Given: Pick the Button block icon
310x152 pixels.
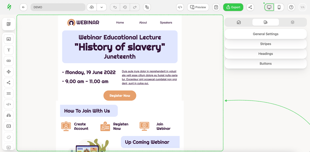Looking at the screenshot, I should (x=9, y=61).
